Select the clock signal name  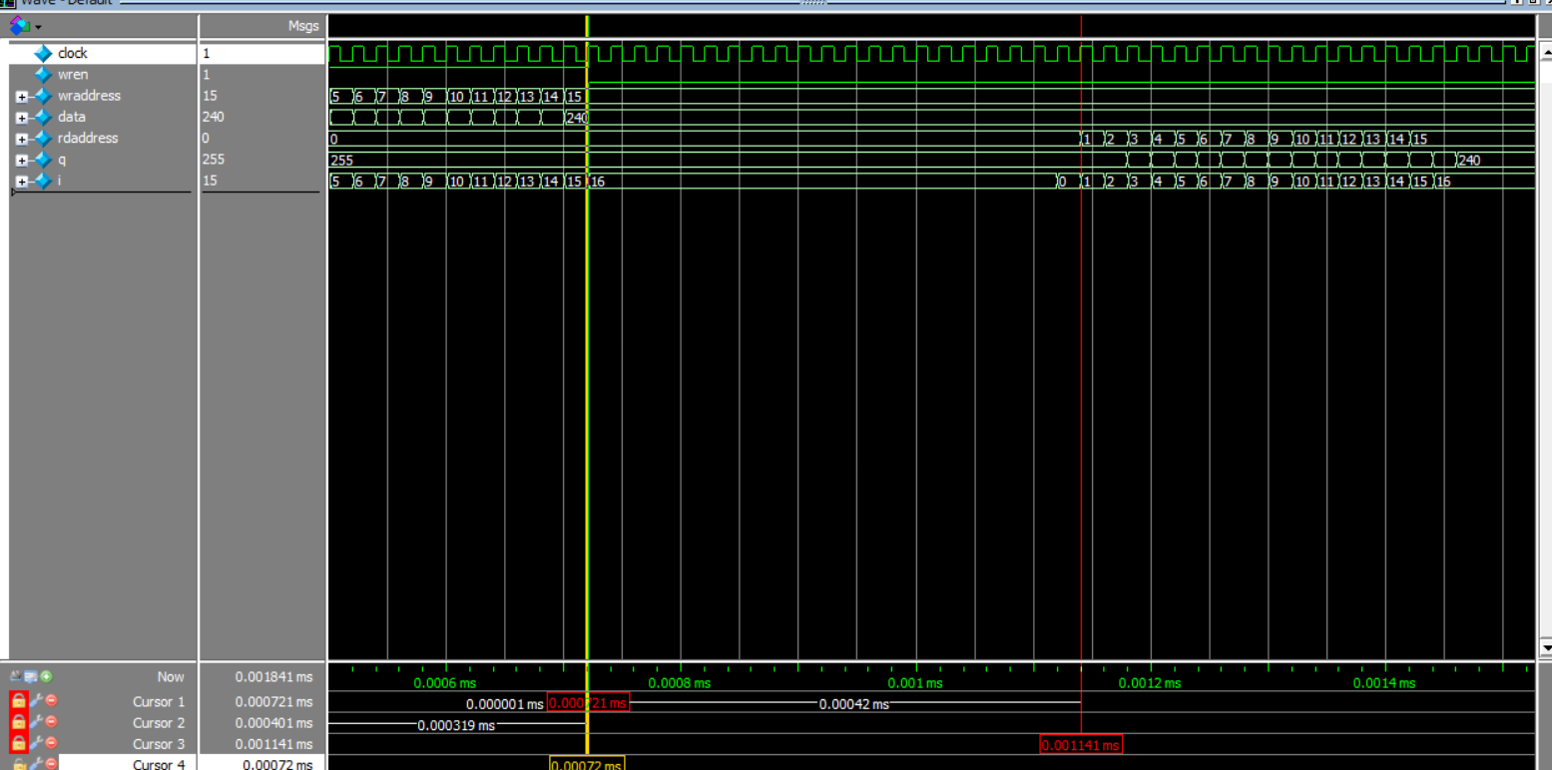tap(73, 53)
